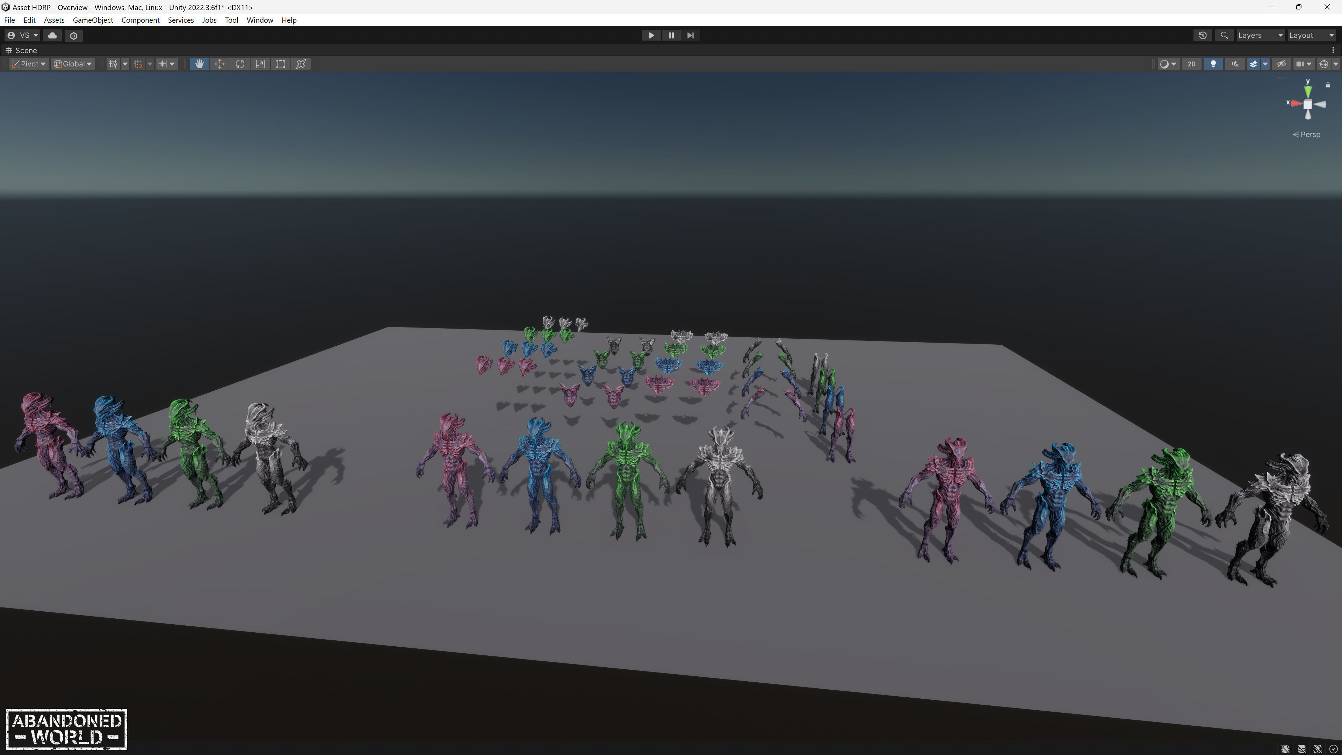Viewport: 1342px width, 755px height.
Task: Toggle scene lighting bulb
Action: pyautogui.click(x=1213, y=64)
